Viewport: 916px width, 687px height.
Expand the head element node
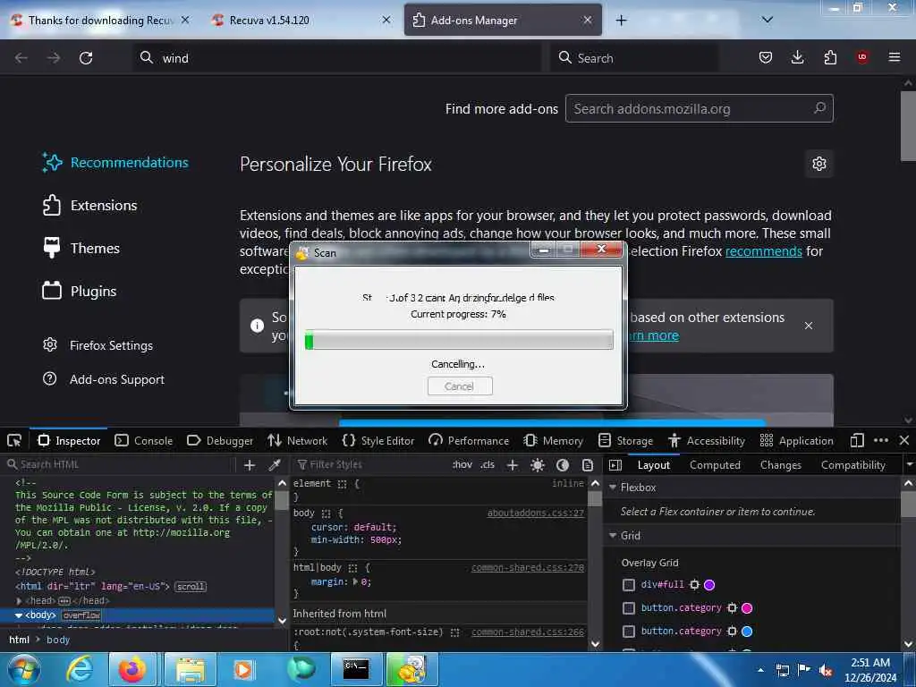pyautogui.click(x=20, y=600)
